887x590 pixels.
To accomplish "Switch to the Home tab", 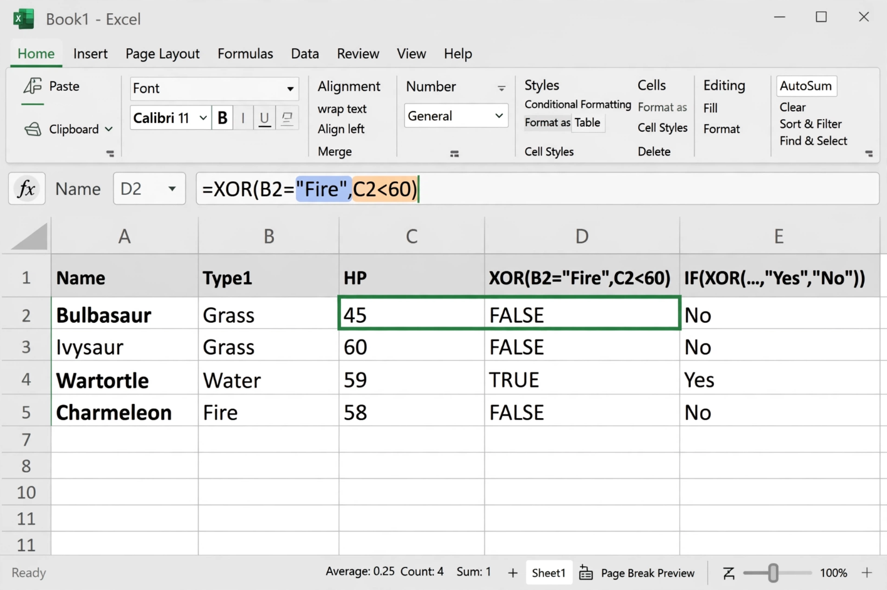I will pos(36,54).
